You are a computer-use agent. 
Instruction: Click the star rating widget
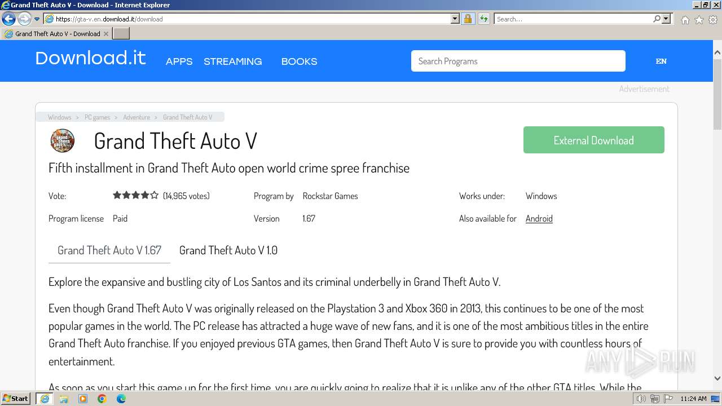coord(135,196)
